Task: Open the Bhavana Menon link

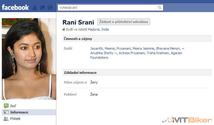Action: pyautogui.click(x=168, y=48)
